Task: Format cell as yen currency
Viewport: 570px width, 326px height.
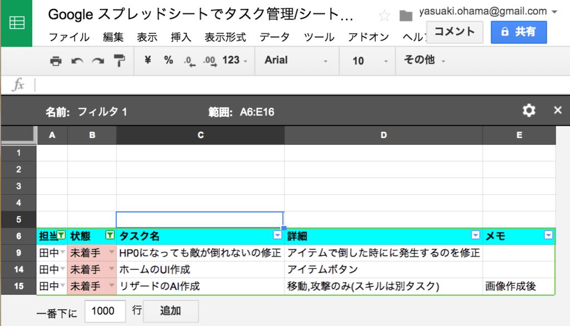Action: pyautogui.click(x=148, y=60)
